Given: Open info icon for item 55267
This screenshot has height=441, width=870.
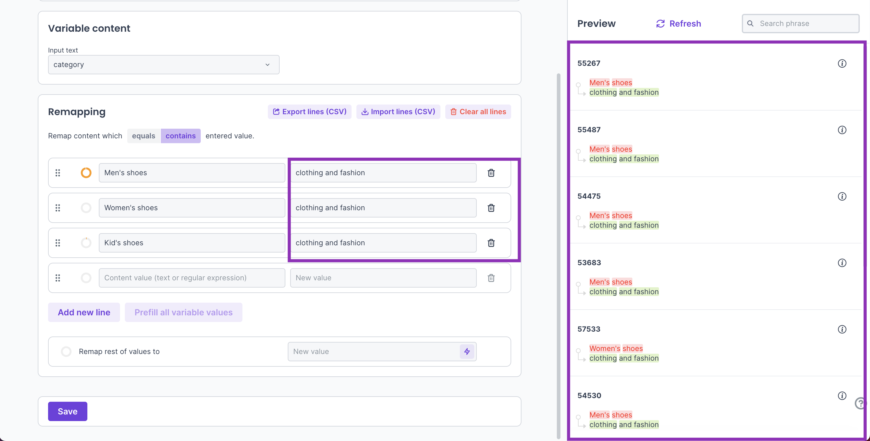Looking at the screenshot, I should coord(842,63).
